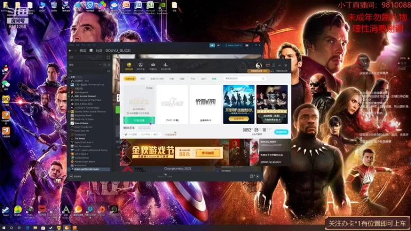Select Don't Pray To Satan in library

click(x=84, y=119)
